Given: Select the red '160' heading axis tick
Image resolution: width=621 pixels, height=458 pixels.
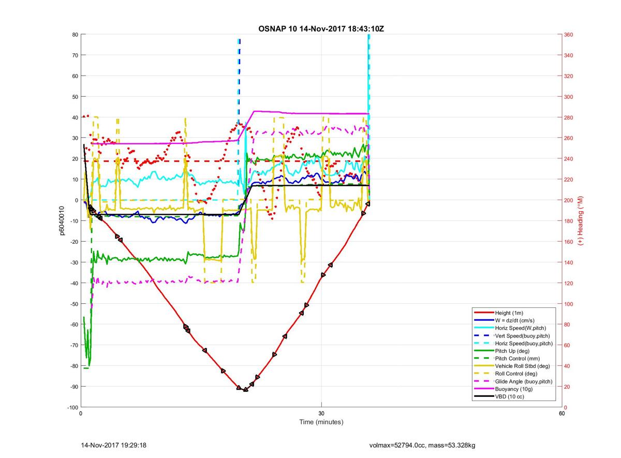Looking at the screenshot, I should (569, 242).
